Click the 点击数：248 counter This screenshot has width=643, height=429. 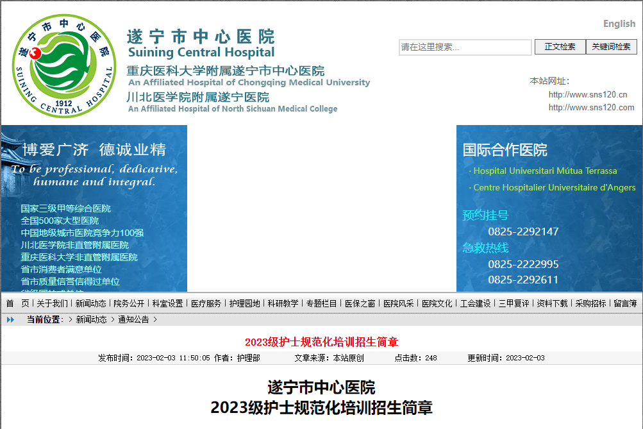416,358
